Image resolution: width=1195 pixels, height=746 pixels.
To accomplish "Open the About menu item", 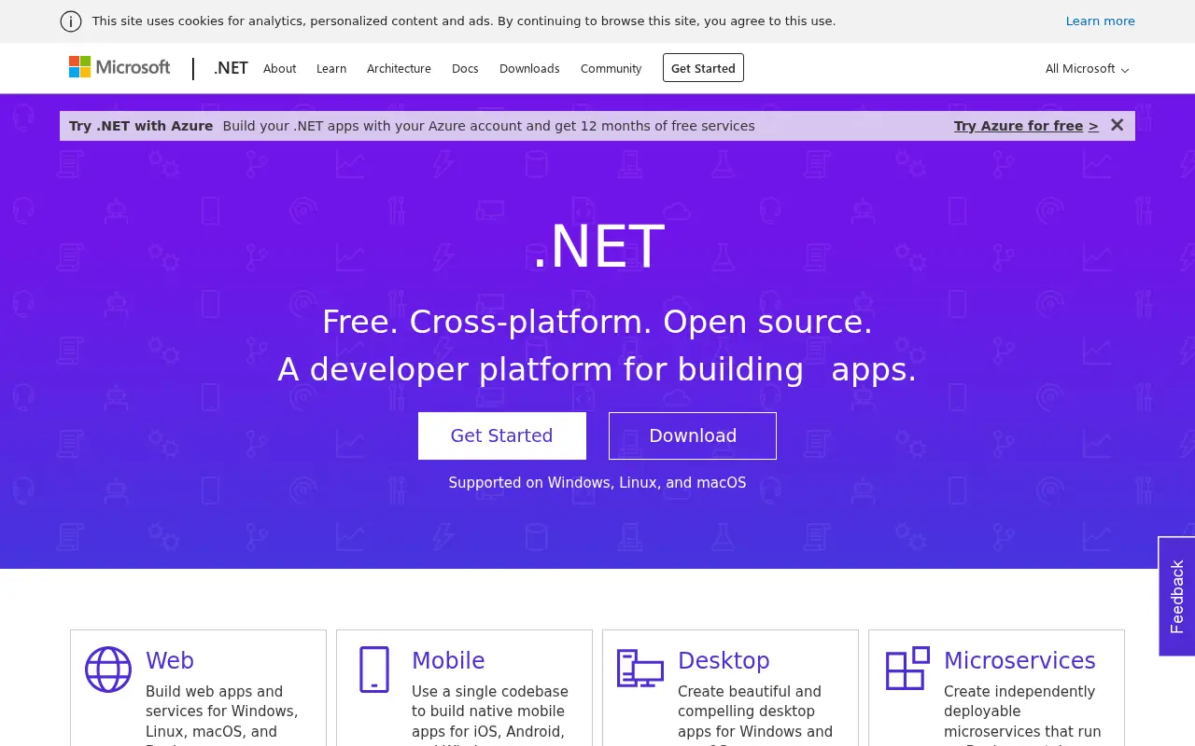I will (x=279, y=69).
